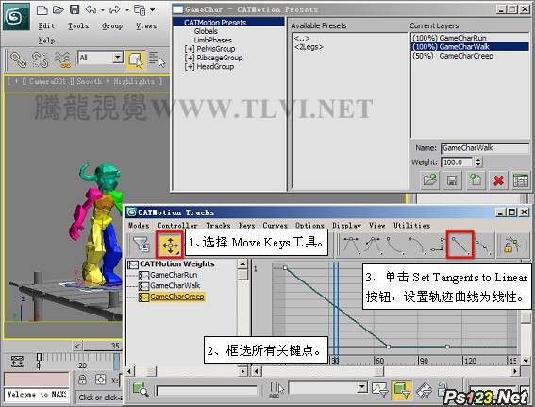This screenshot has height=407, width=535.
Task: Expand the RibcageGroup tree node
Action: 190,58
